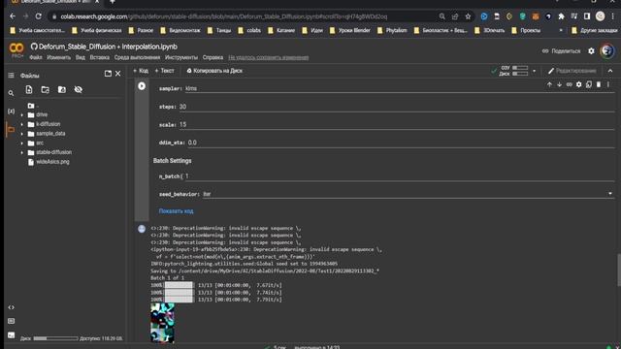Expand the src folder
This screenshot has width=621, height=349.
(x=22, y=143)
